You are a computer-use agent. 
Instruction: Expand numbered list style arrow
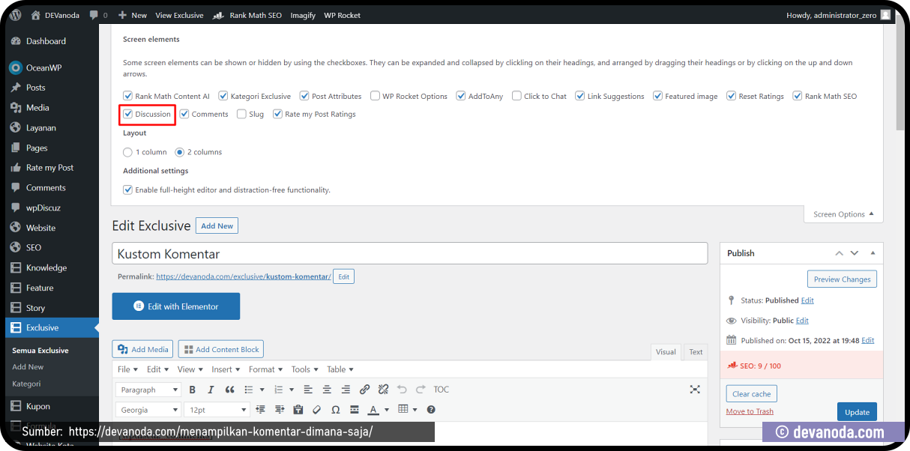tap(292, 390)
